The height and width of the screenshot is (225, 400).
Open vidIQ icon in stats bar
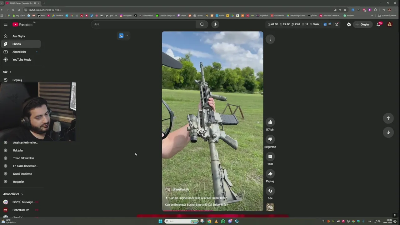[x=325, y=24]
